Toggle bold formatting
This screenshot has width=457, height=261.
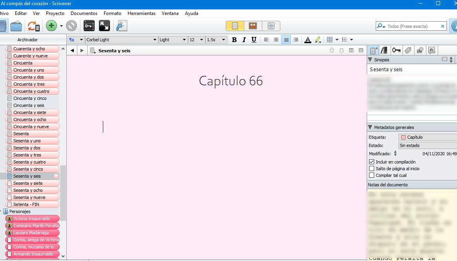click(234, 40)
